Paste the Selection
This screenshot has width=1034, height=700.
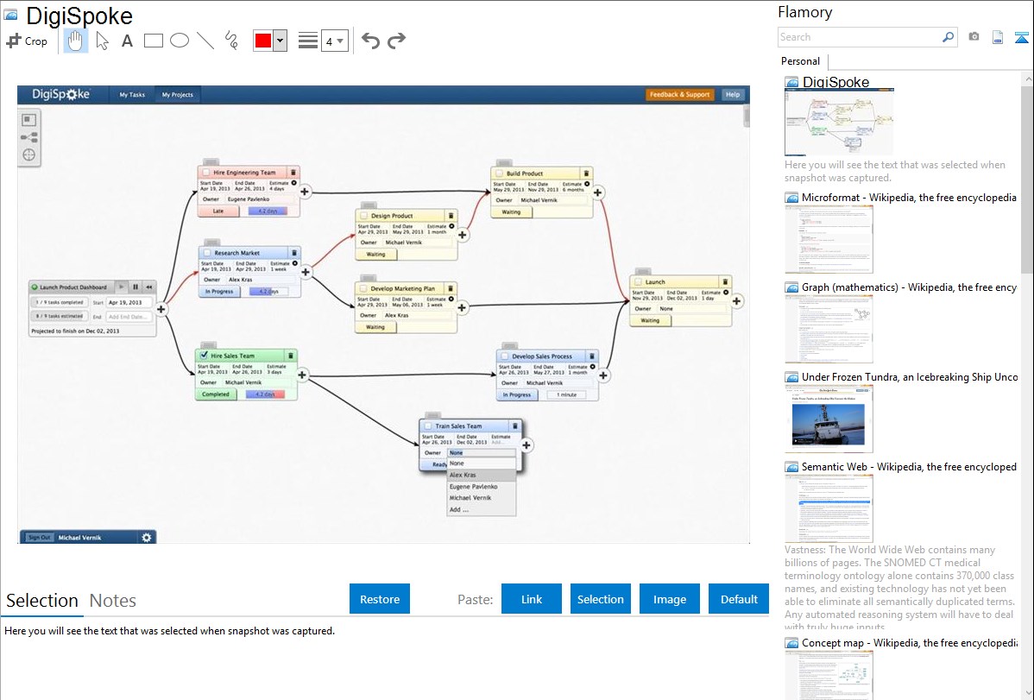(x=601, y=599)
